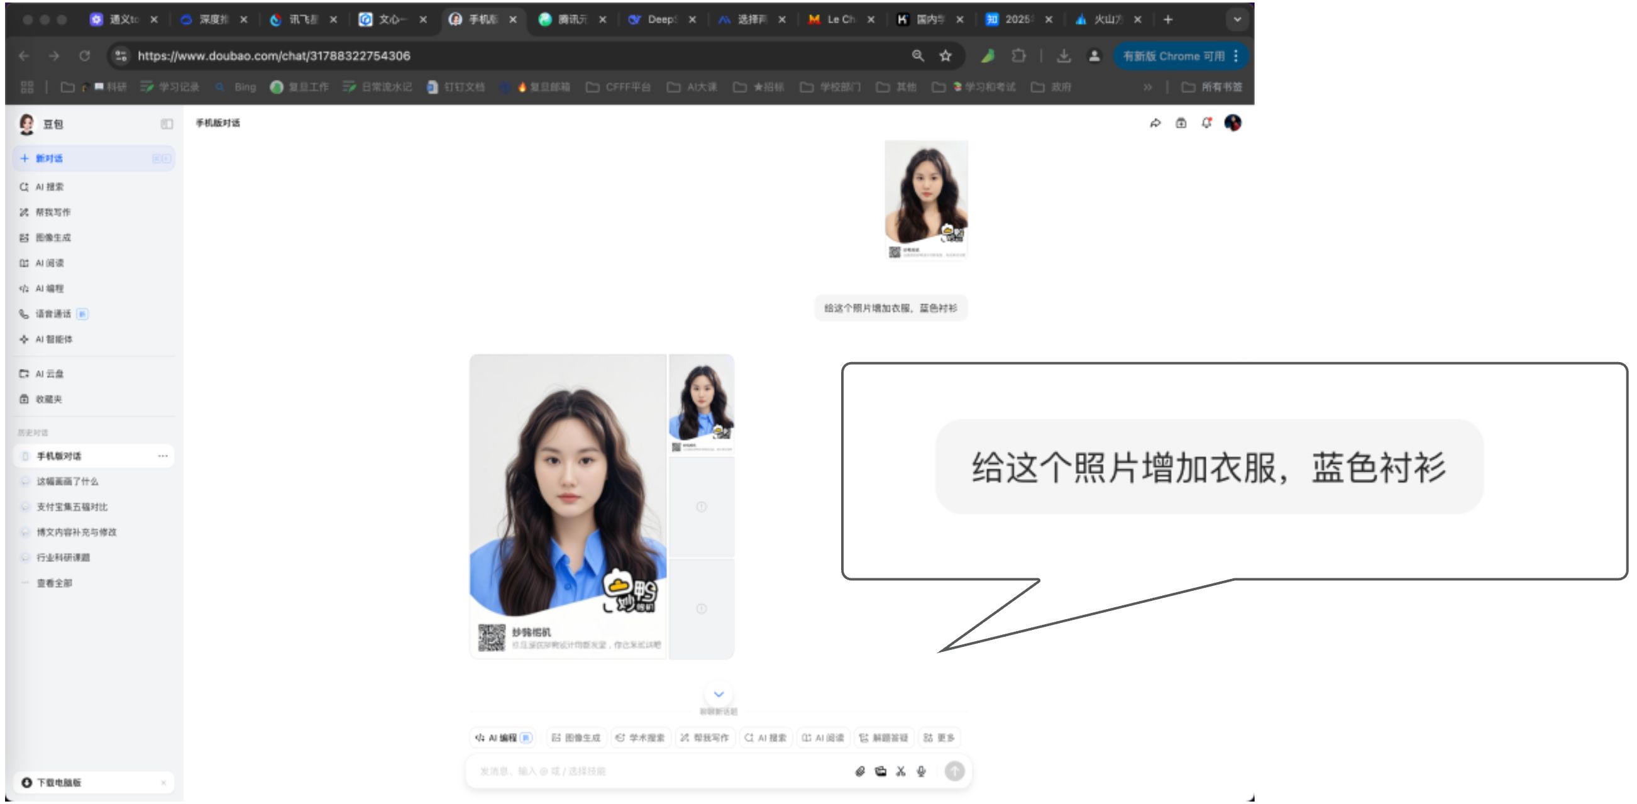Bookmark page with the star icon in address bar
The height and width of the screenshot is (804, 1637).
945,56
